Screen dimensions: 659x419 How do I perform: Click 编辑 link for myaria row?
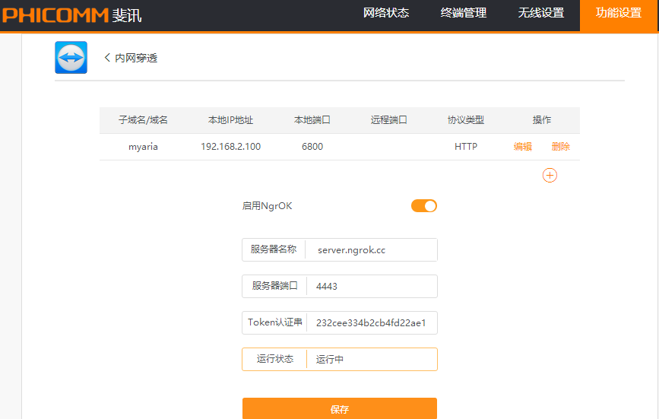(523, 147)
